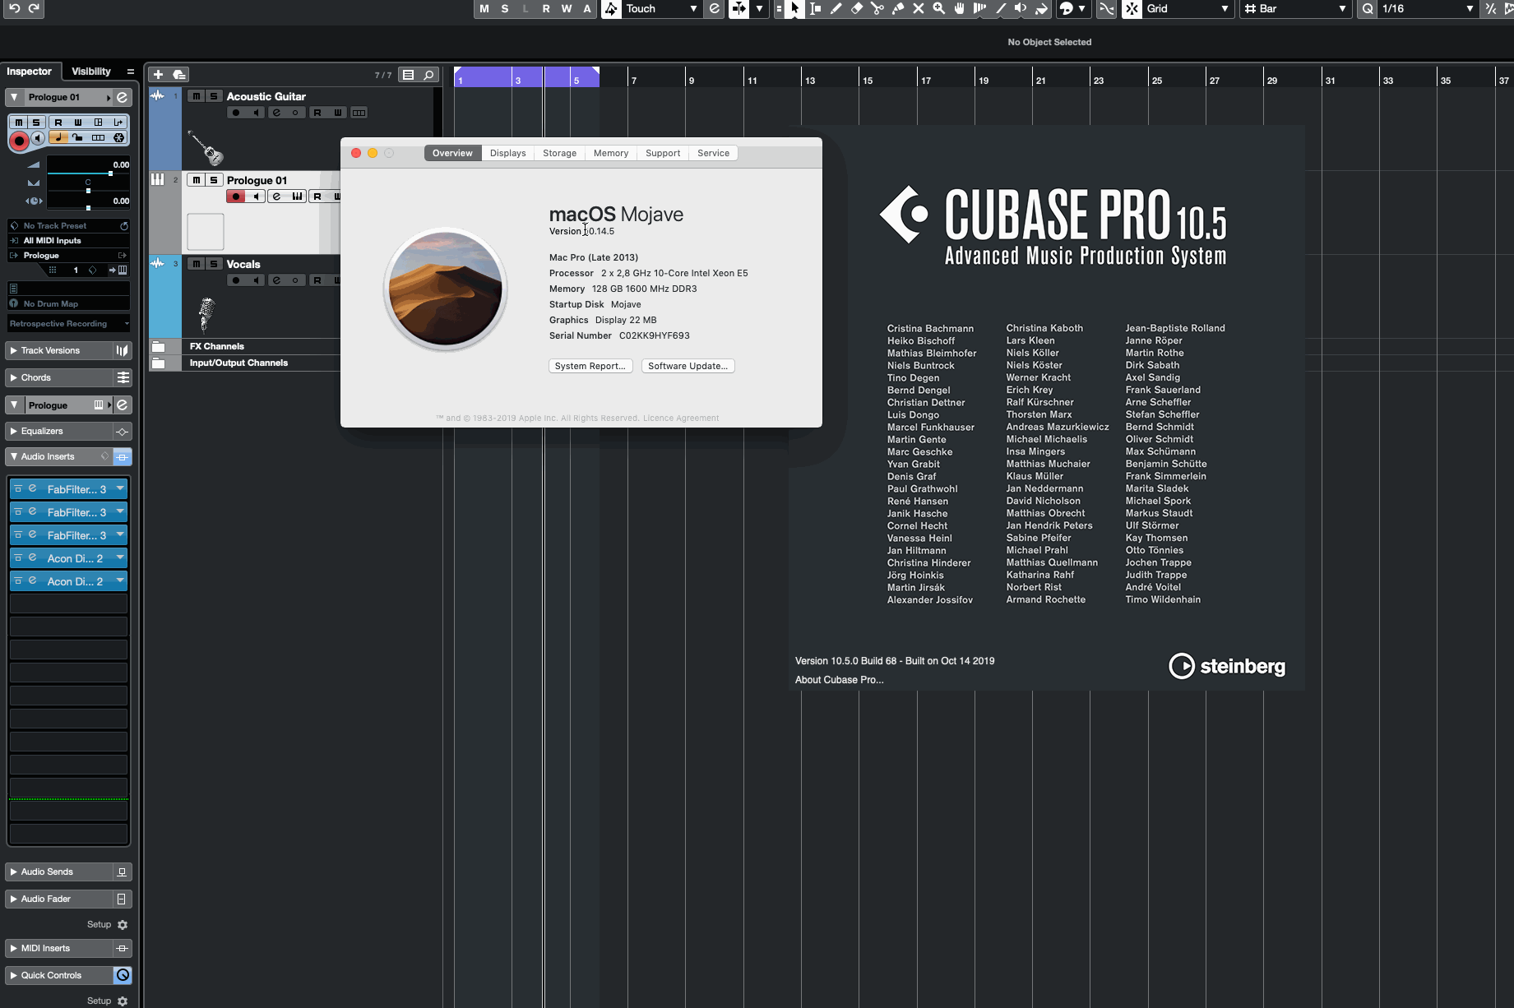
Task: Select the Time Warp tool
Action: pyautogui.click(x=979, y=8)
